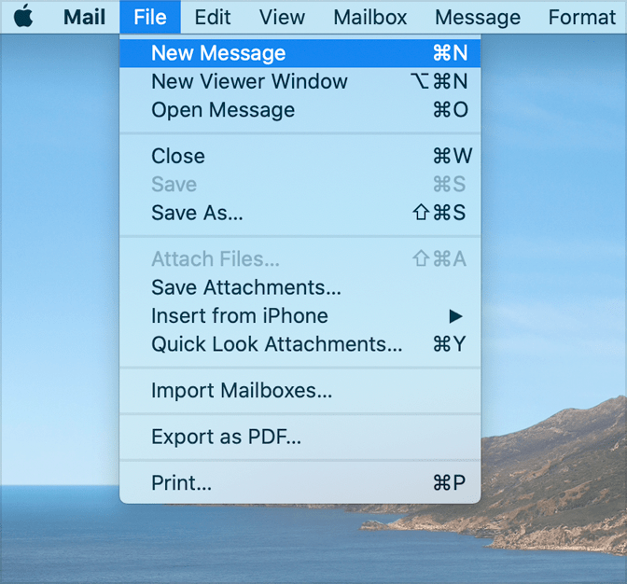Open the Message menu

coord(478,17)
